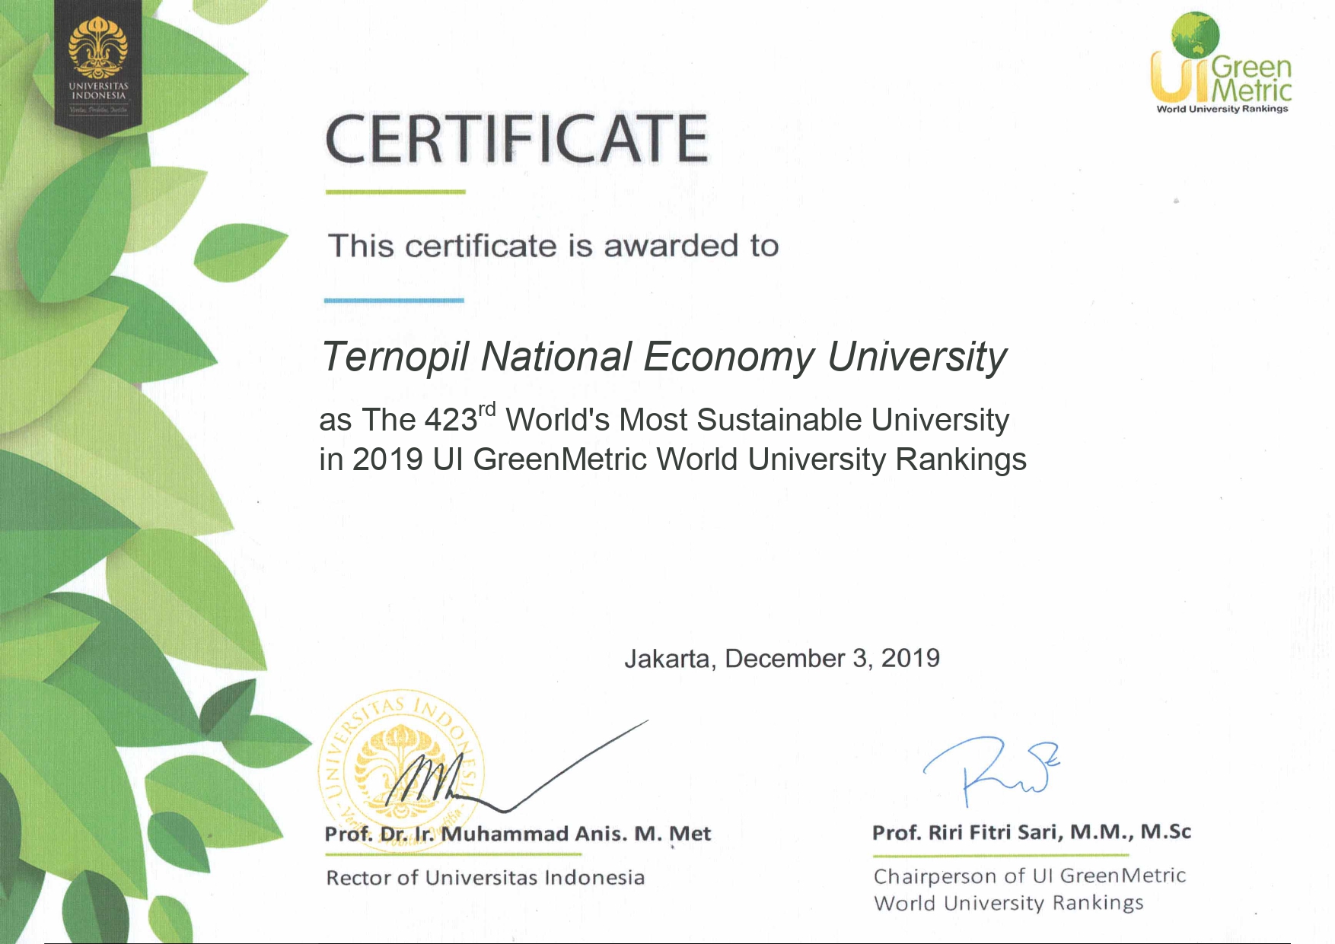1335x944 pixels.
Task: Click the '423rd World's Most Sustainable University' line
Action: (x=664, y=418)
